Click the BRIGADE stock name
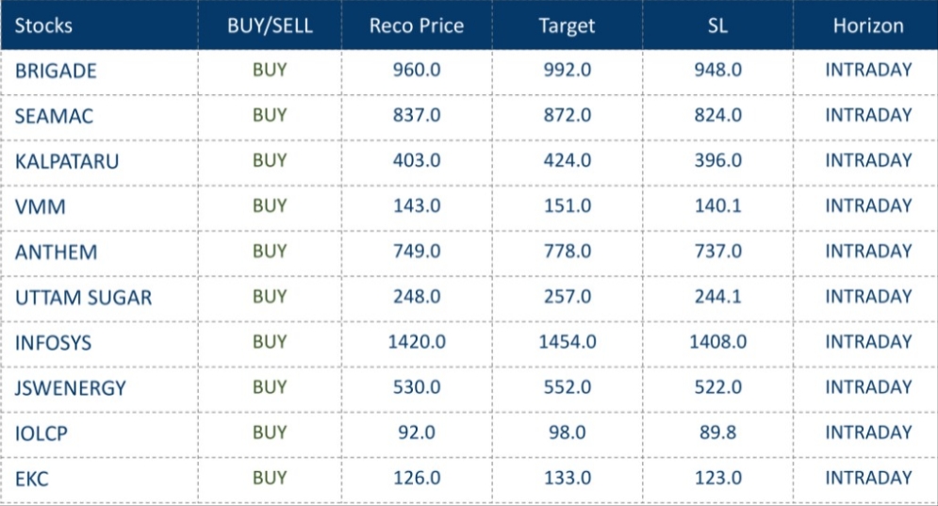 pyautogui.click(x=56, y=71)
